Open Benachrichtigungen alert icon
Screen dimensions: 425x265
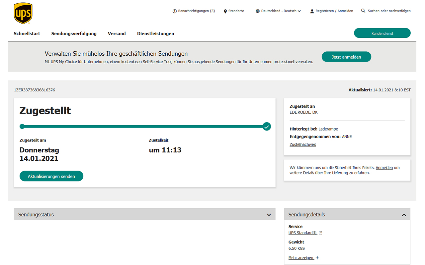tap(175, 11)
